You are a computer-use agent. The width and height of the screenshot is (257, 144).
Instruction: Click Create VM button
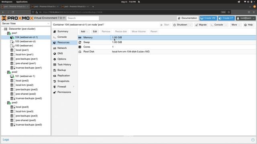[208, 18]
